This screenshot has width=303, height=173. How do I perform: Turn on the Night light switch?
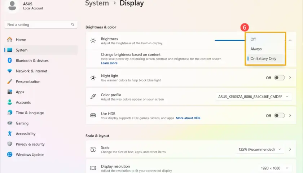tap(280, 77)
